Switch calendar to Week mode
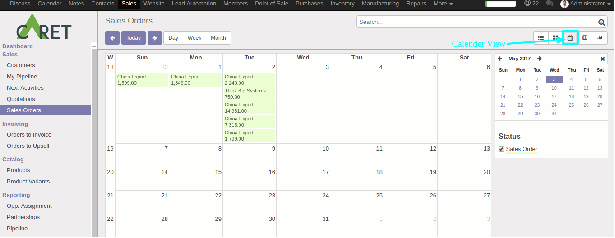 [x=194, y=38]
